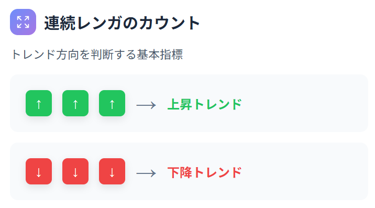Click the red トレンド word after 下降

(x=217, y=172)
